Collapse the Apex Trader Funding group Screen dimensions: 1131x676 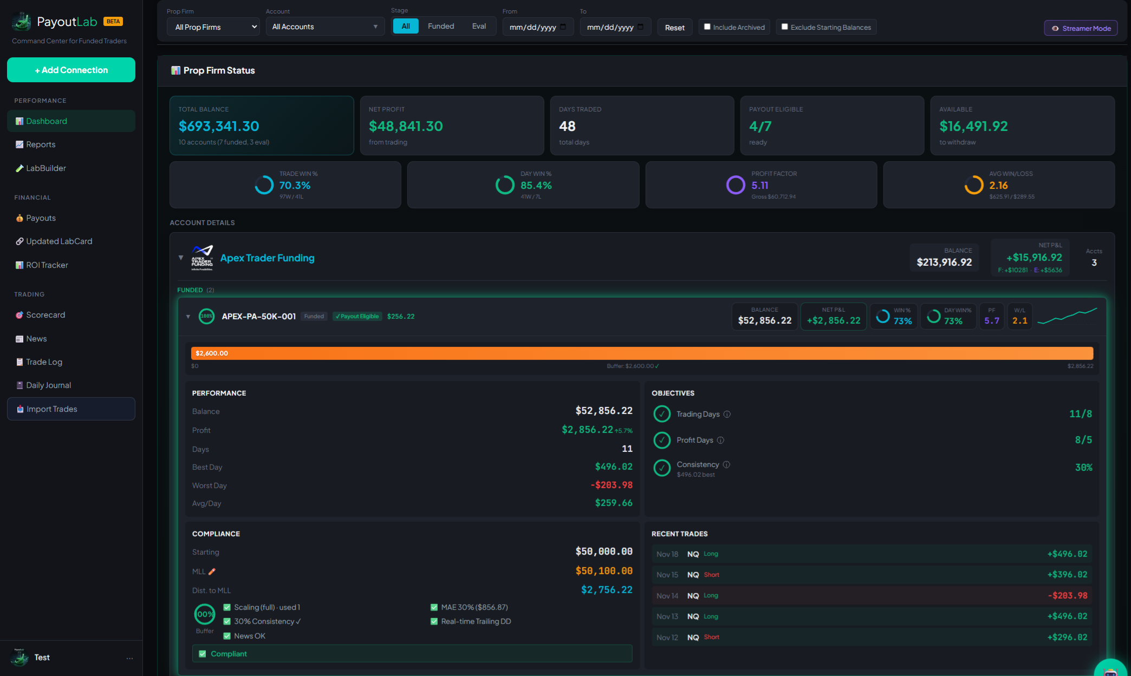coord(181,258)
